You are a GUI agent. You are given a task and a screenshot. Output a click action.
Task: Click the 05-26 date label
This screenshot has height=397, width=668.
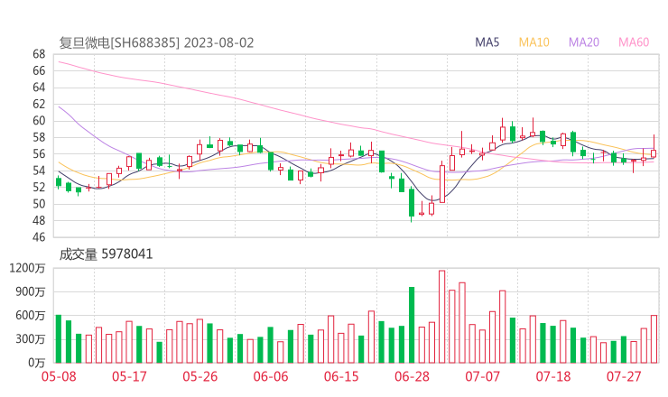pos(200,376)
